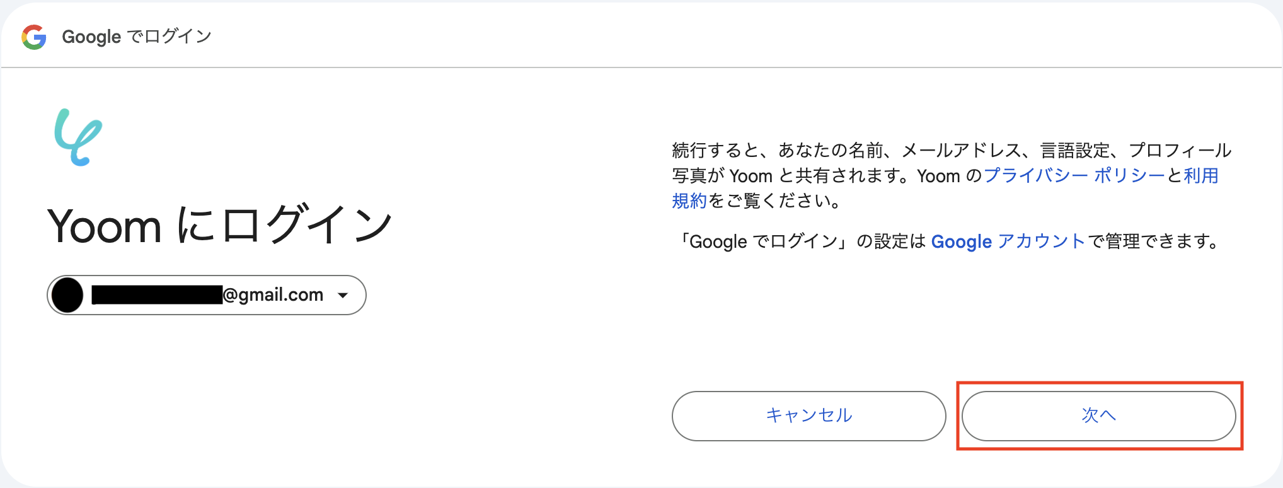Viewport: 1283px width, 488px height.
Task: Click the Google でログイン header text
Action: pos(135,37)
